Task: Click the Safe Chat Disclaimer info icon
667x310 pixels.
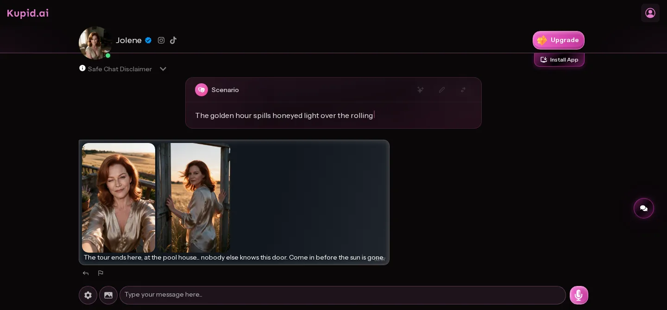Action: click(82, 68)
